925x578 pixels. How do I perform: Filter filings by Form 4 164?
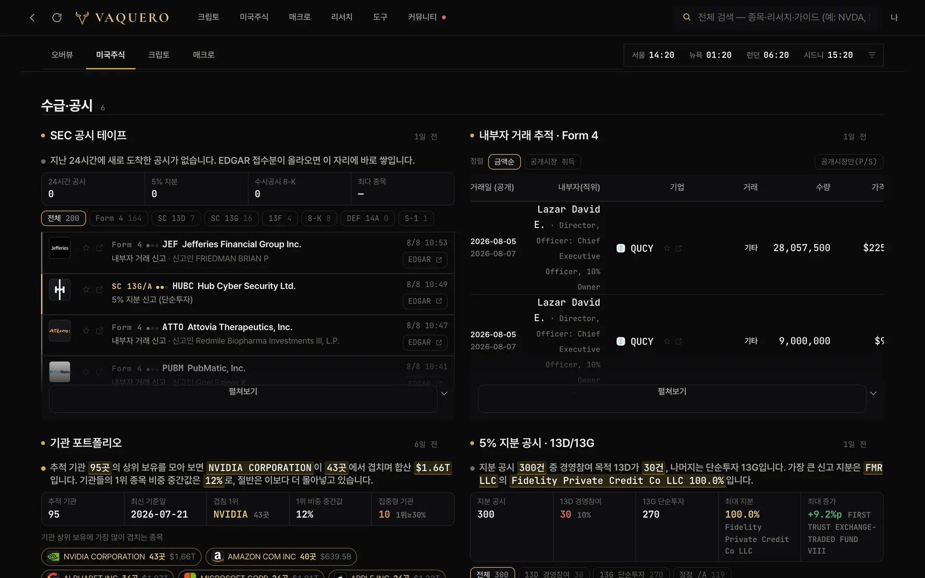118,218
